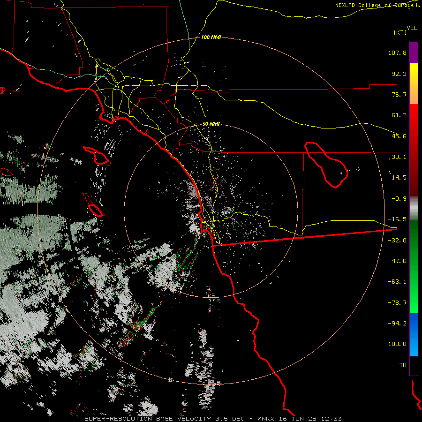Click the -78.7 velocity scale value
The image size is (422, 422).
coord(397,303)
